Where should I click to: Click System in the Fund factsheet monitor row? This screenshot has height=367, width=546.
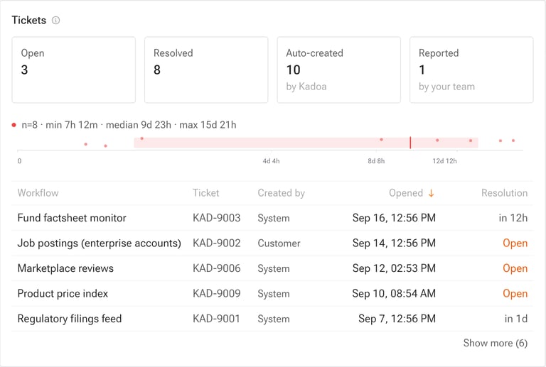(274, 218)
